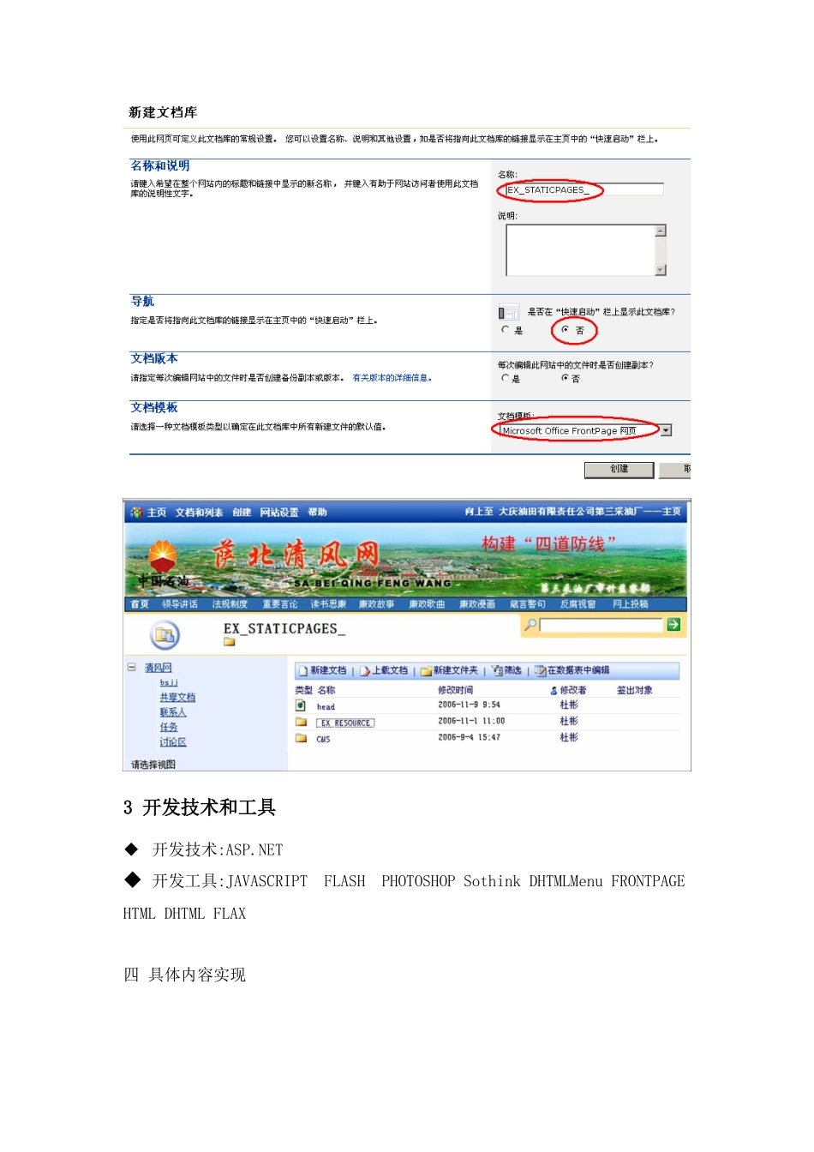Viewport: 814px width, 1152px height.
Task: Select 否 for creating a copy on each edit
Action: pyautogui.click(x=566, y=378)
